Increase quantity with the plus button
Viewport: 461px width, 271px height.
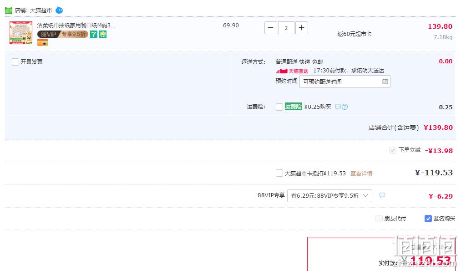point(302,28)
